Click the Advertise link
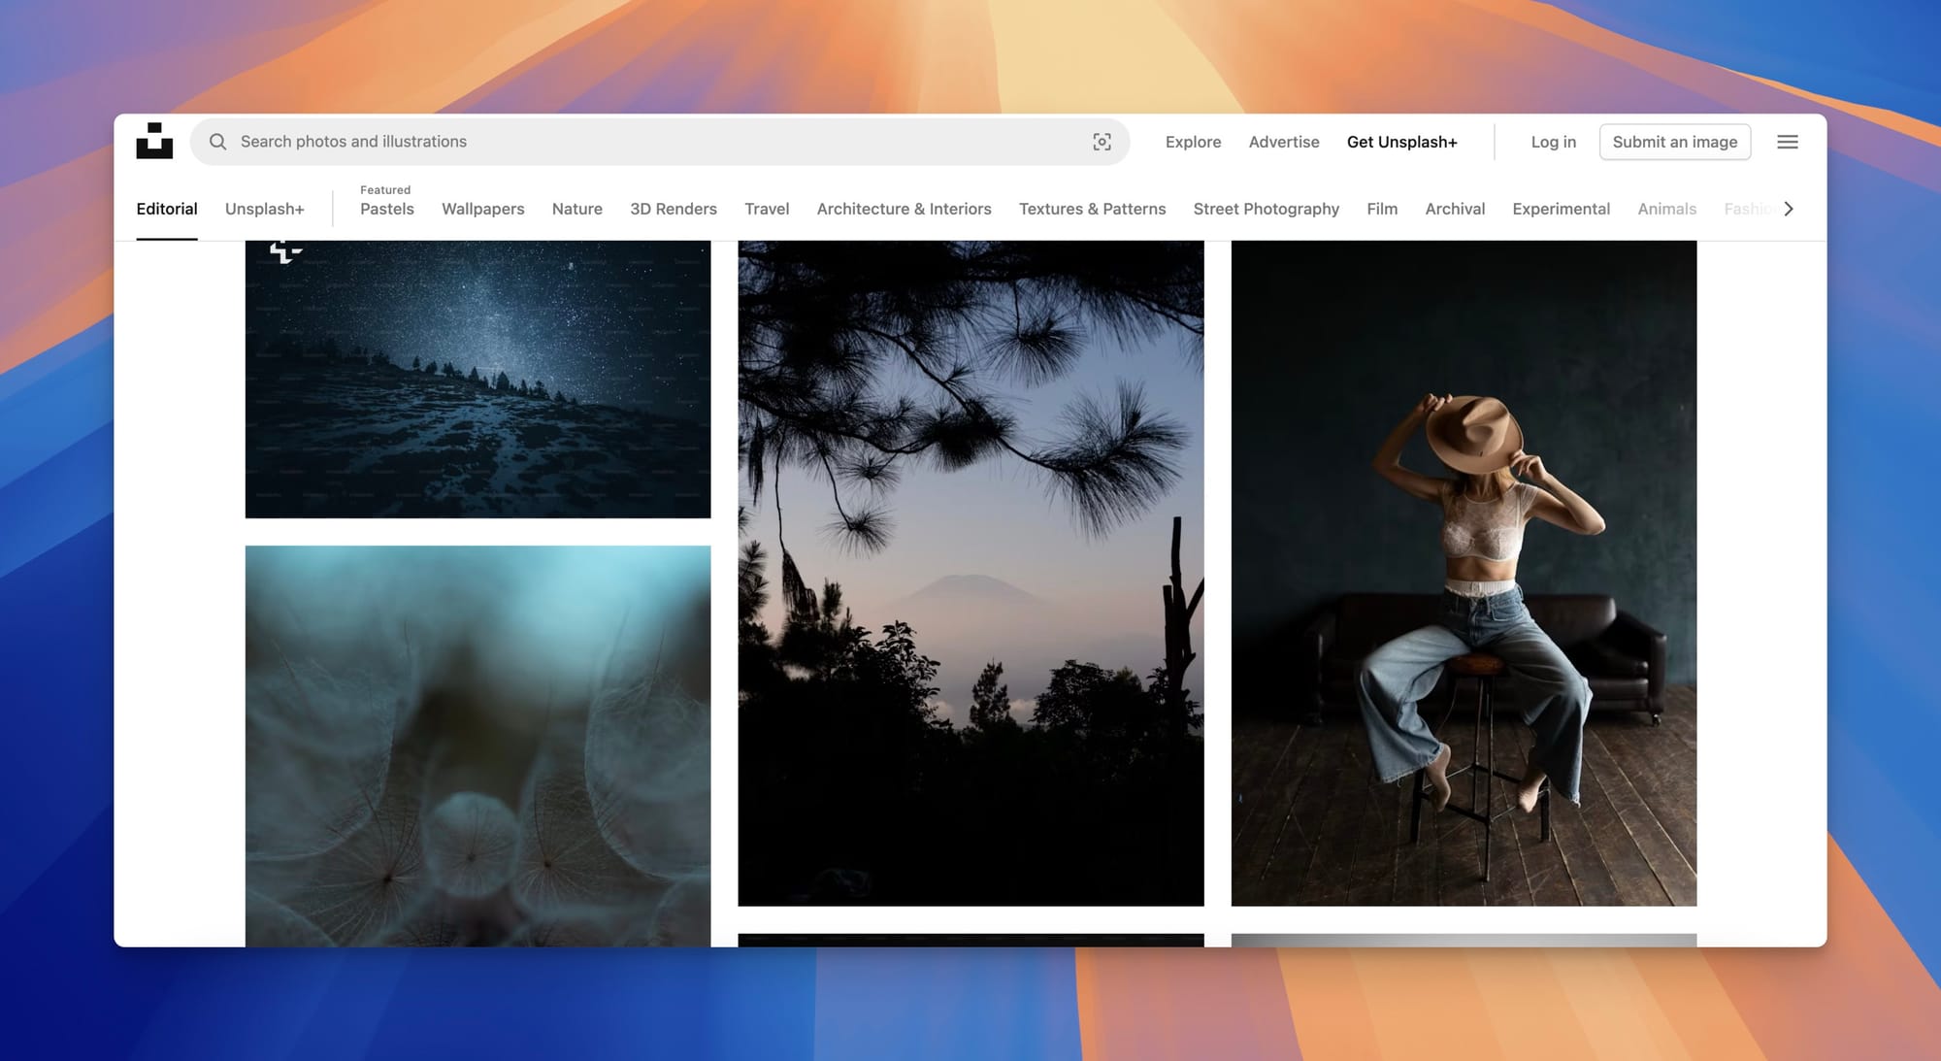The image size is (1941, 1061). [x=1283, y=142]
